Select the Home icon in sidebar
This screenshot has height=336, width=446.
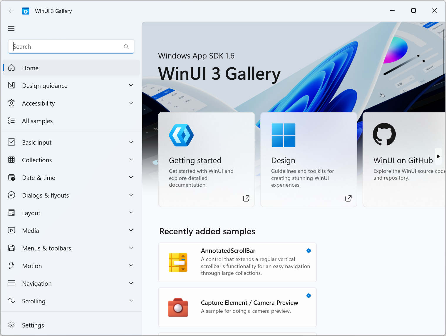pos(11,68)
